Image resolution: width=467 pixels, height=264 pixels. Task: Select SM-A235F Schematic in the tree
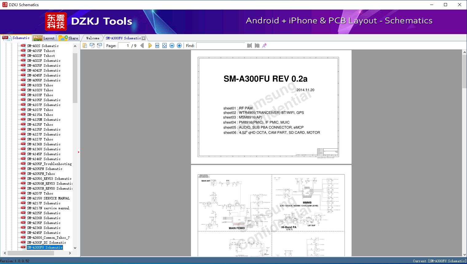click(x=44, y=223)
